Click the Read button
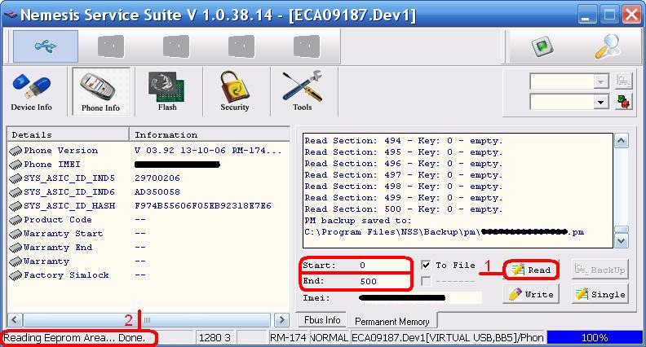Viewport: 646px width, 347px height. click(x=531, y=270)
